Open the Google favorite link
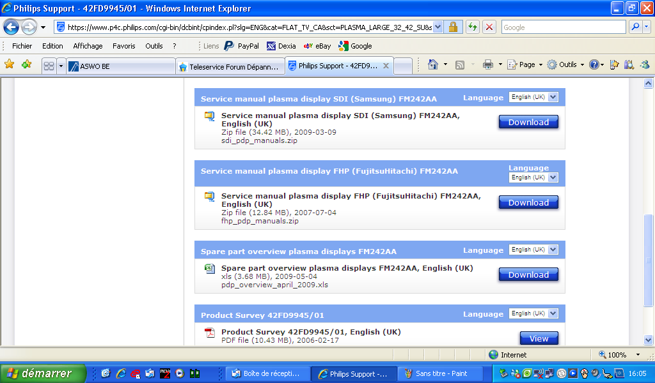This screenshot has width=655, height=383. (356, 46)
